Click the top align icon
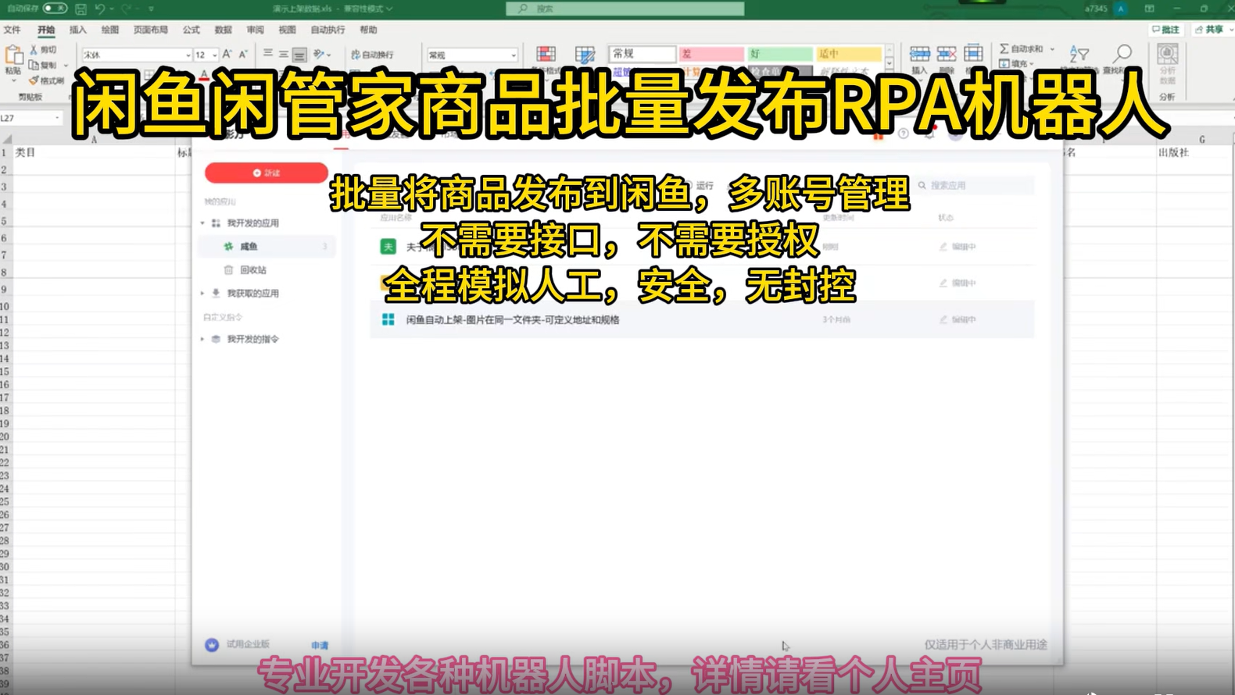Viewport: 1235px width, 695px height. point(267,54)
